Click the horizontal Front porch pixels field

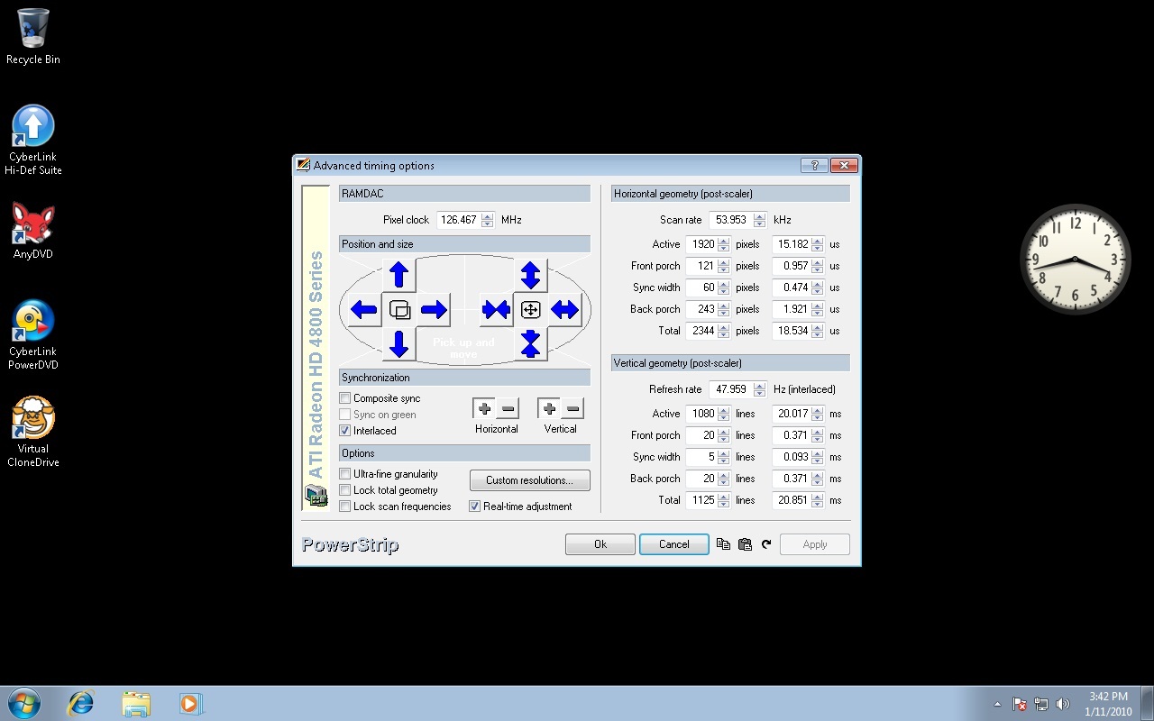tap(701, 266)
